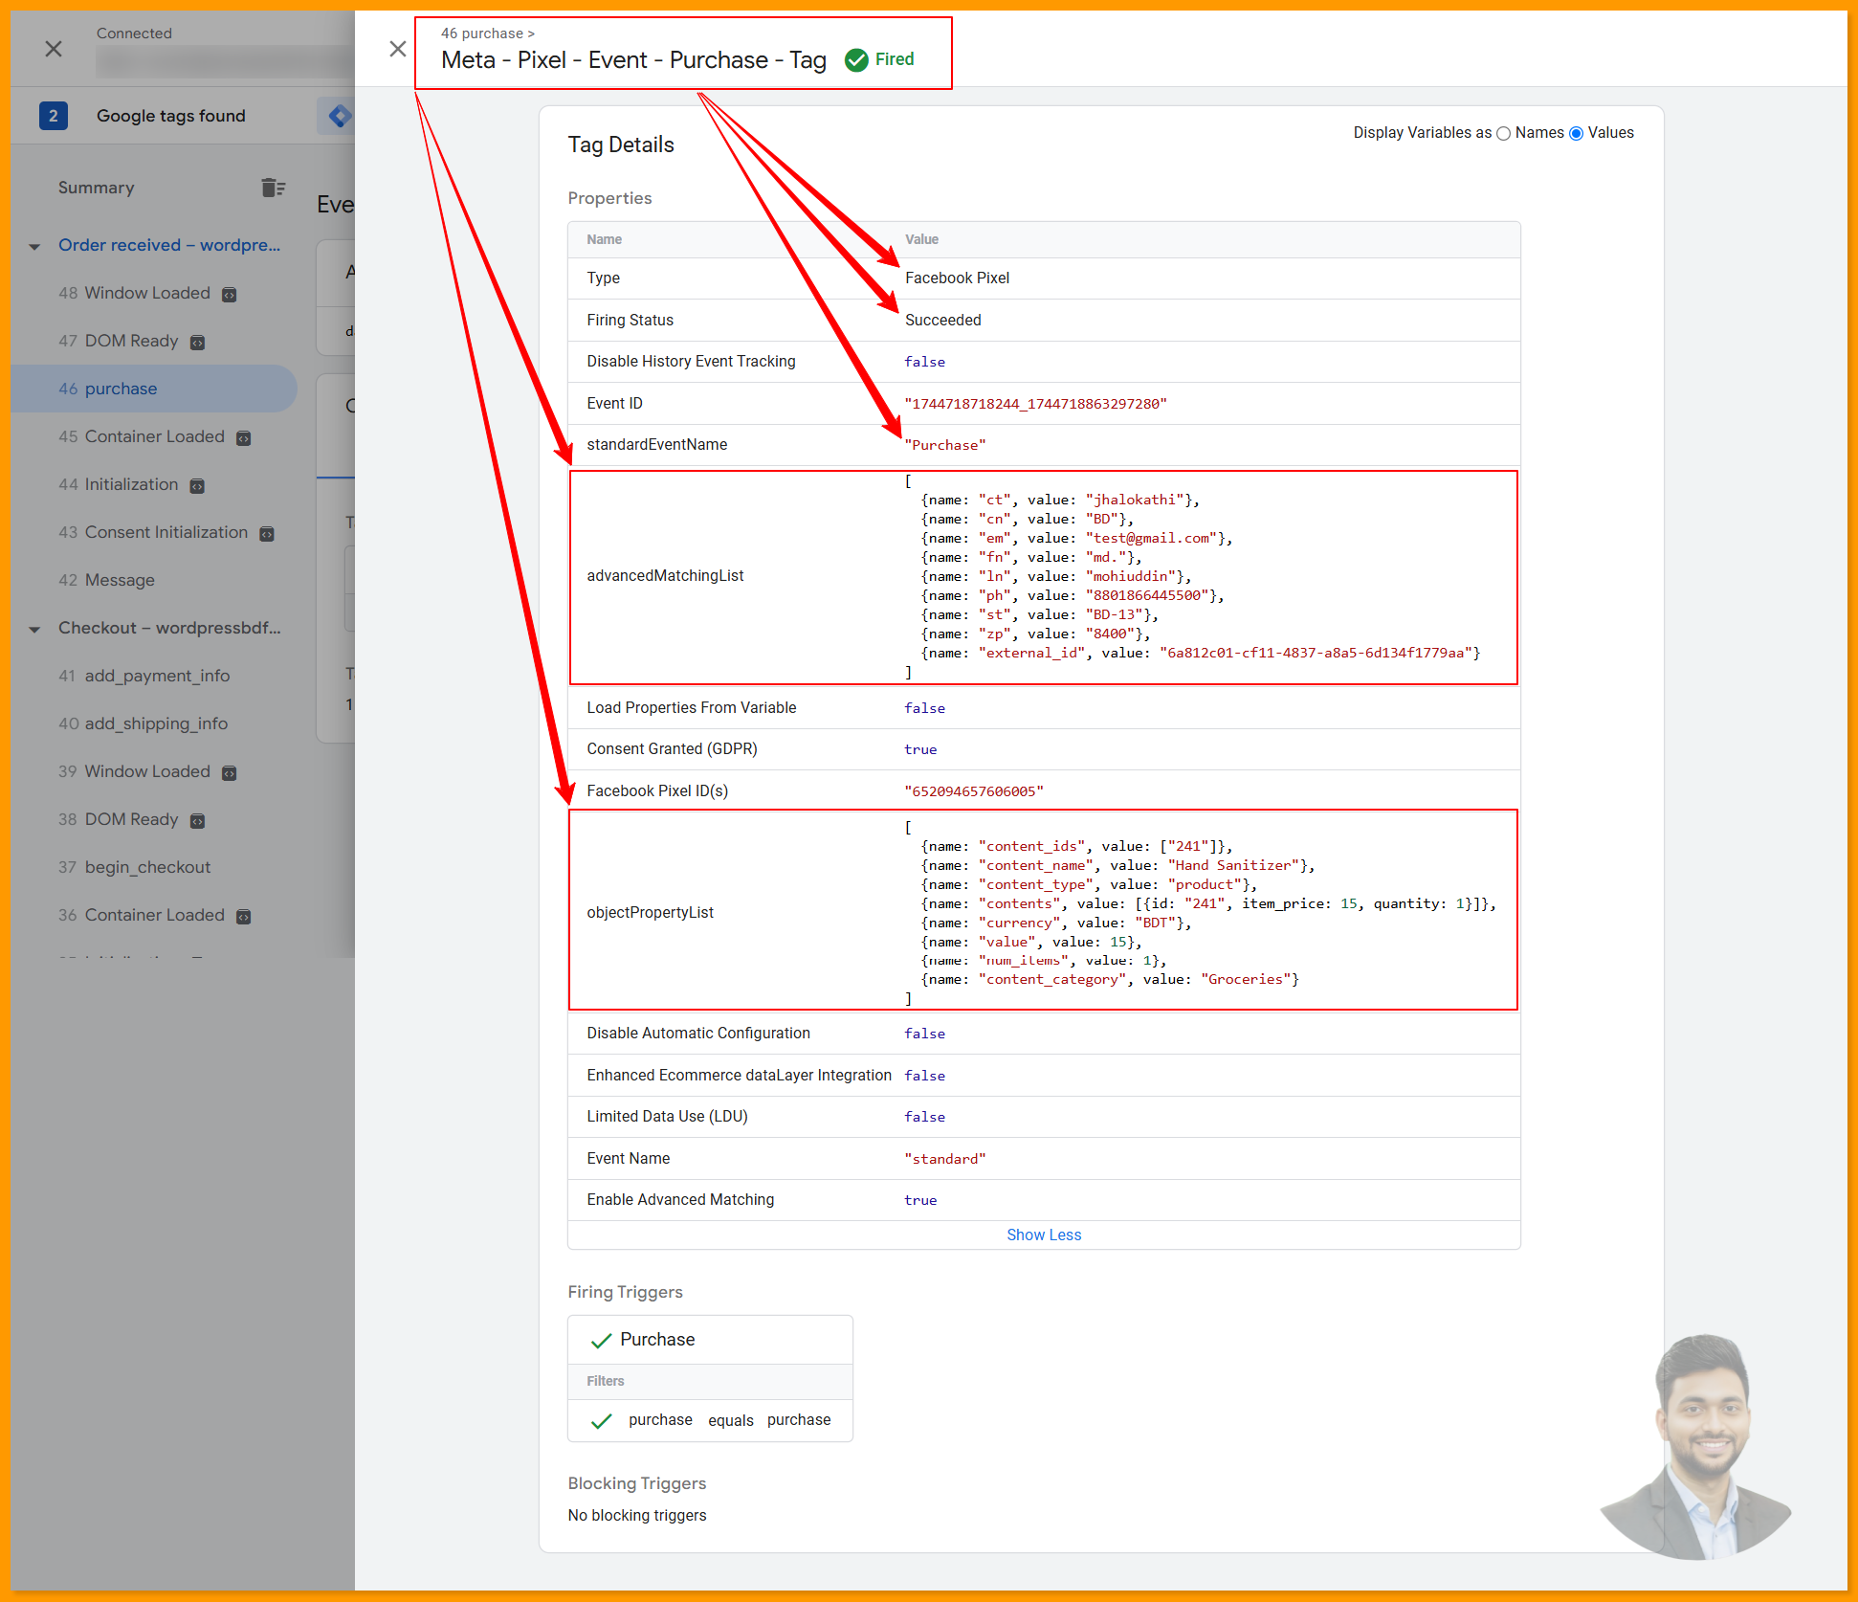Select the Values radio button
Screen dimensions: 1858x1602
coord(1576,134)
